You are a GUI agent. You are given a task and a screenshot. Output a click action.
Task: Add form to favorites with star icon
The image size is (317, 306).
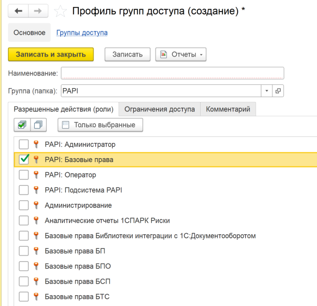[60, 11]
